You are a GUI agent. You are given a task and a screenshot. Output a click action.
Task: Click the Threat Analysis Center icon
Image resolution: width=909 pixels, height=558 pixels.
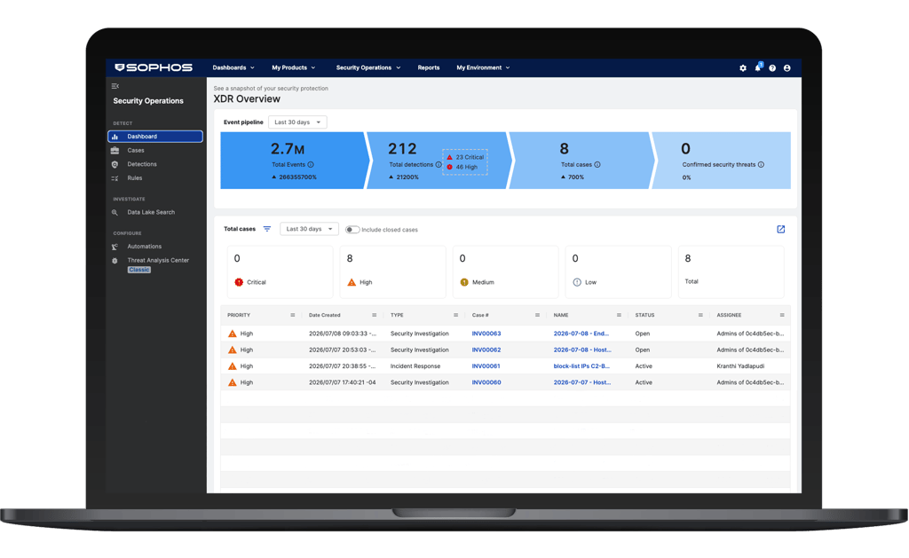115,261
